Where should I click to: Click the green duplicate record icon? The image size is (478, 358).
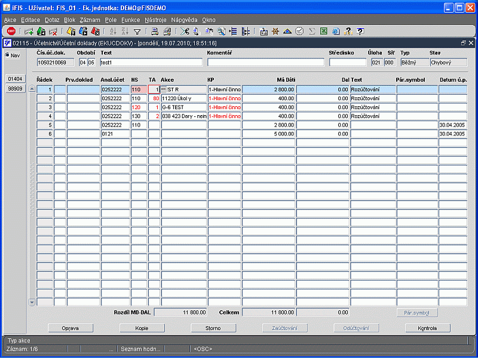click(x=41, y=31)
